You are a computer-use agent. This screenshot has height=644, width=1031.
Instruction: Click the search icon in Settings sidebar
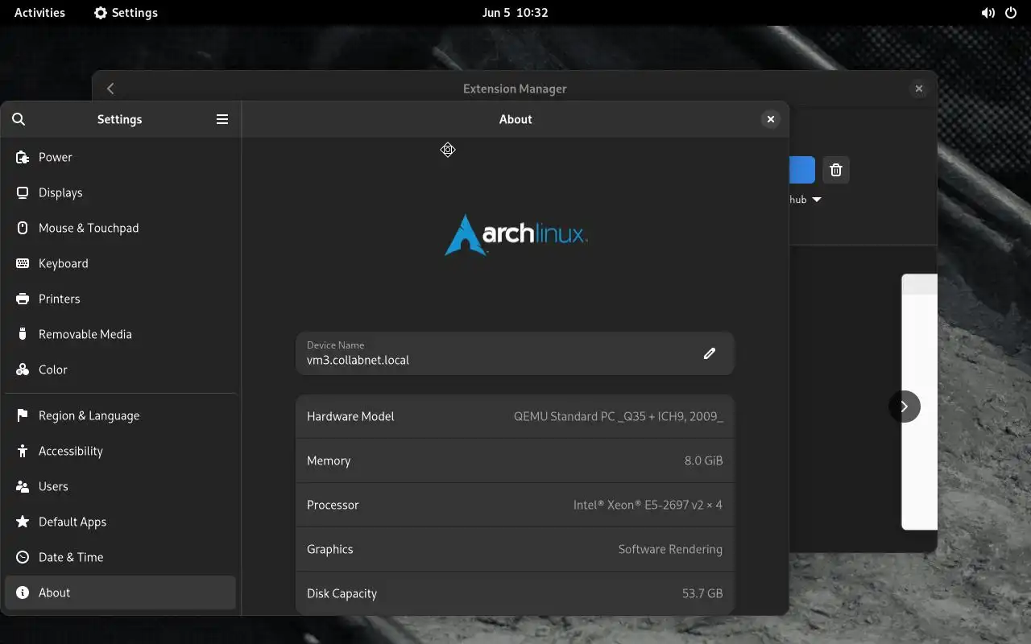pyautogui.click(x=19, y=119)
